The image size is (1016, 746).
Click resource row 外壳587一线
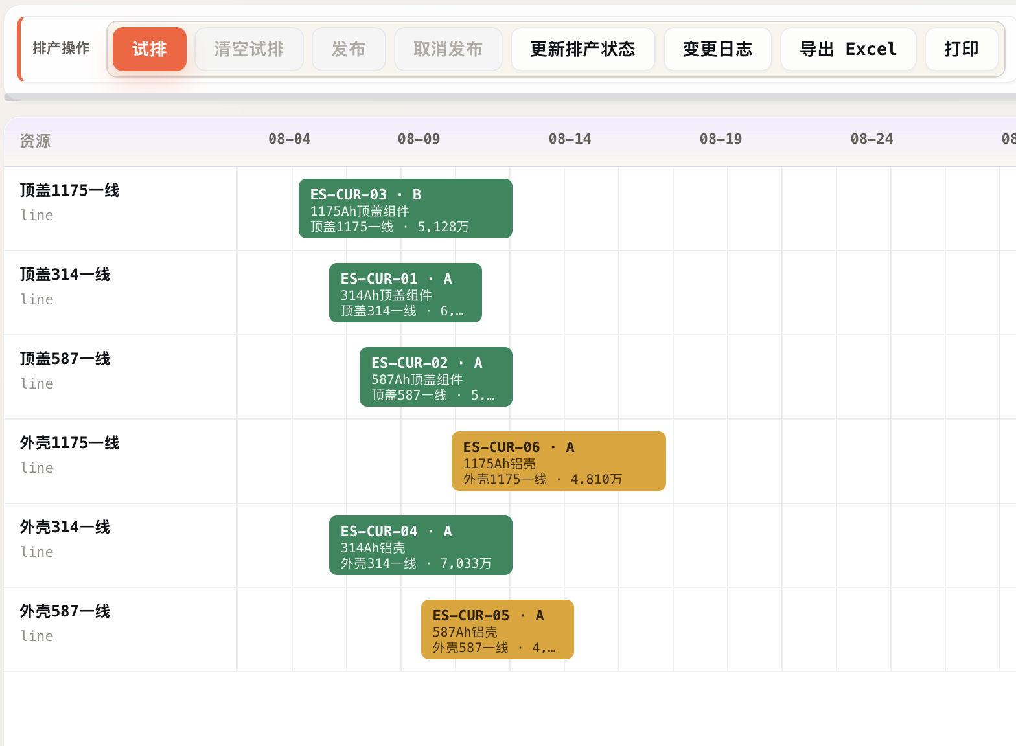click(x=121, y=629)
